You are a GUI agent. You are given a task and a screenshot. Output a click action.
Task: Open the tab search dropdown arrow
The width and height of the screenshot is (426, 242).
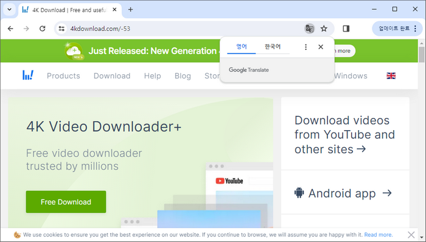[x=9, y=10]
